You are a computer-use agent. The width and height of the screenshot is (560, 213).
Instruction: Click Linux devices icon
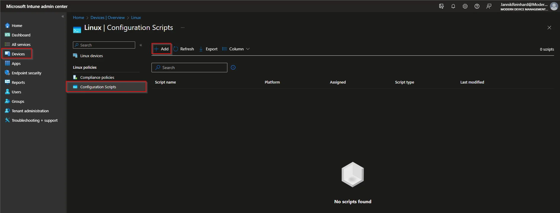(75, 56)
